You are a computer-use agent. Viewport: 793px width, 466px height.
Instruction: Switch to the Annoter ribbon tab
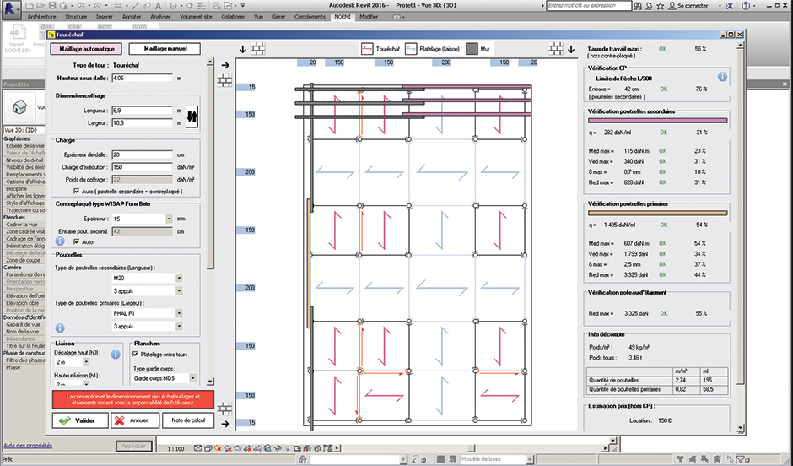pyautogui.click(x=132, y=17)
